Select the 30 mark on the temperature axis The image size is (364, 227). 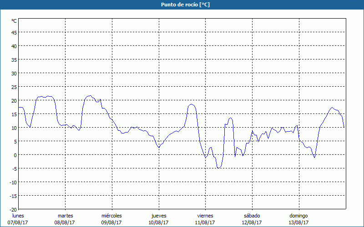tap(14, 73)
